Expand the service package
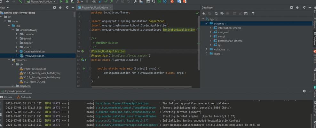Image resolution: width=316 pixels, height=128 pixels. 17,47
